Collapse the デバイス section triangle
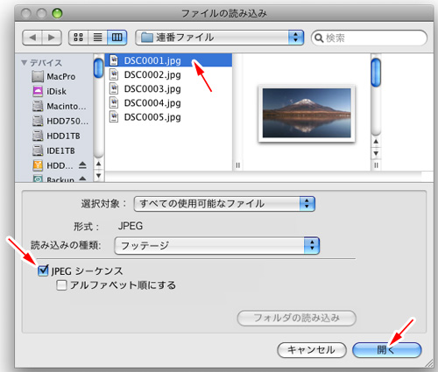The image size is (438, 372). coord(25,62)
